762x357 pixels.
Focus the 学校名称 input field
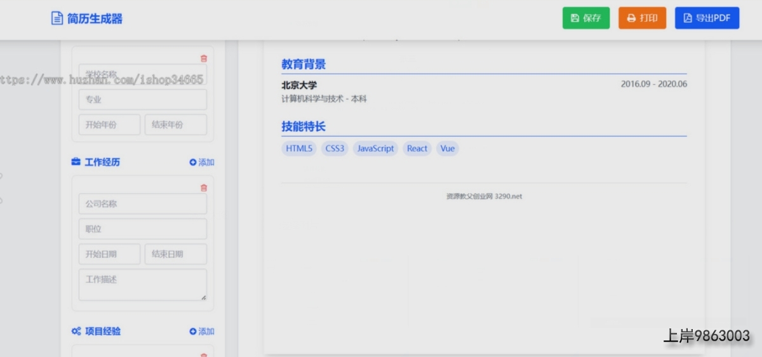coord(143,74)
